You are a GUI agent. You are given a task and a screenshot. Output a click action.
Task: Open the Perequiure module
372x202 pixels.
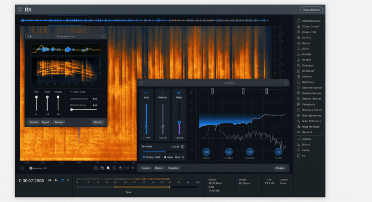coord(306,105)
